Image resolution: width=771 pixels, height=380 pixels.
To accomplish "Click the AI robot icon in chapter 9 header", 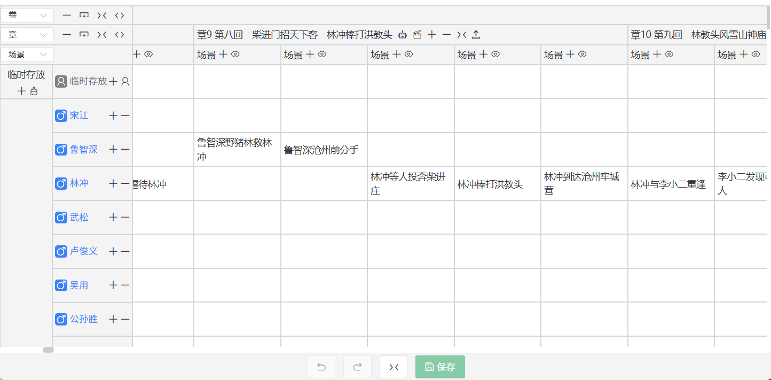I will pos(403,34).
